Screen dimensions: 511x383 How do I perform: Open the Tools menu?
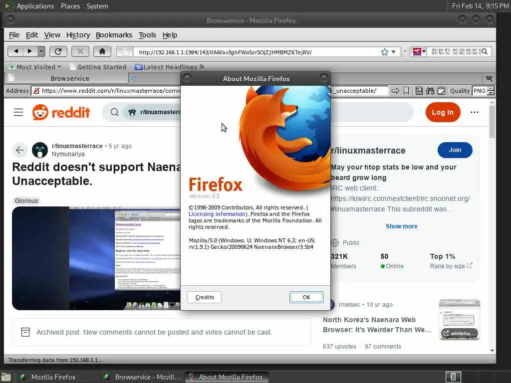(x=147, y=35)
